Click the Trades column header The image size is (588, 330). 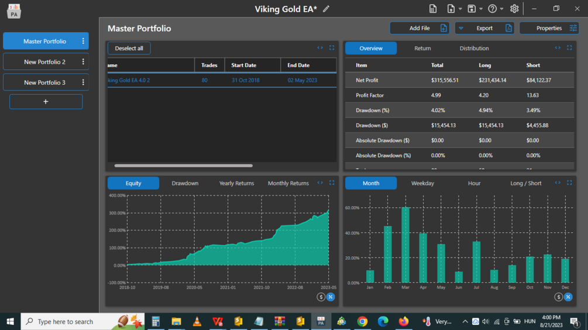[x=209, y=65]
